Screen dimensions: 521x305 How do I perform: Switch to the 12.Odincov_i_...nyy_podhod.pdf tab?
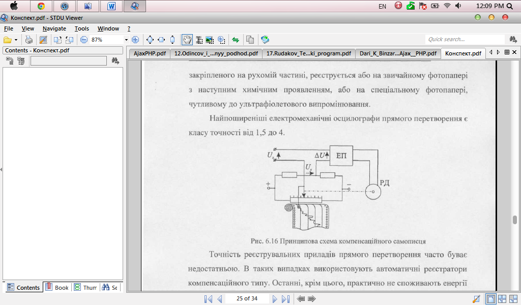coord(216,53)
